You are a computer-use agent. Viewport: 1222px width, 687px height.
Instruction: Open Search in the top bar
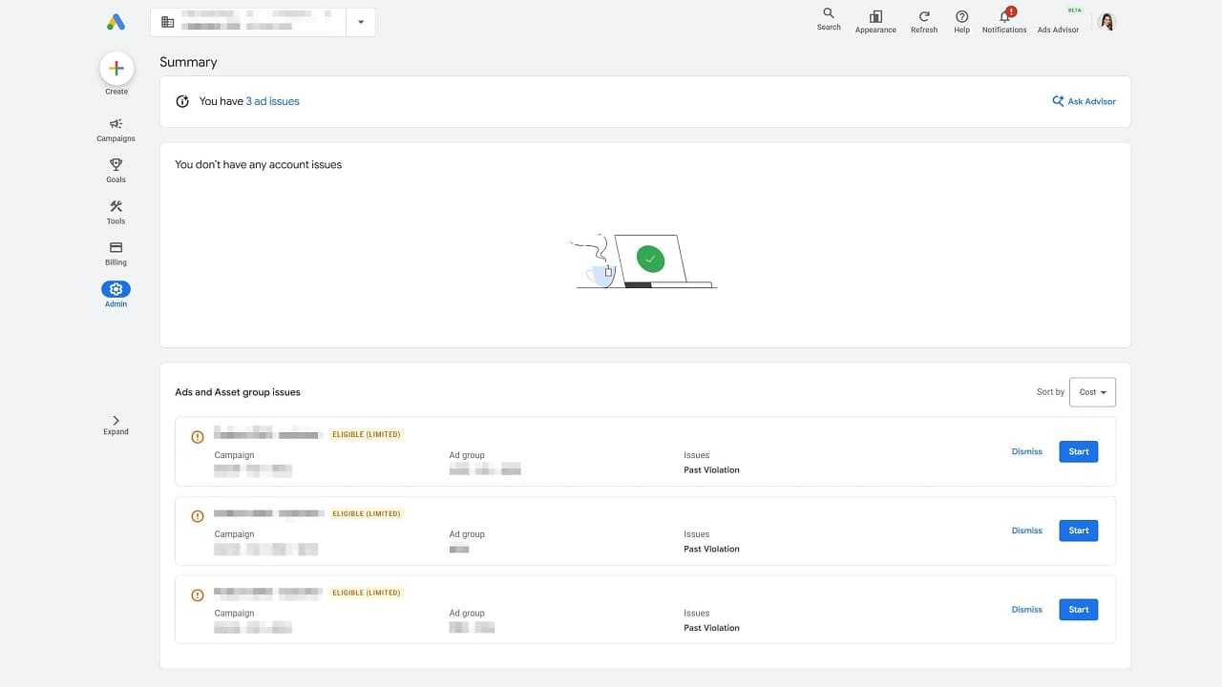click(829, 19)
